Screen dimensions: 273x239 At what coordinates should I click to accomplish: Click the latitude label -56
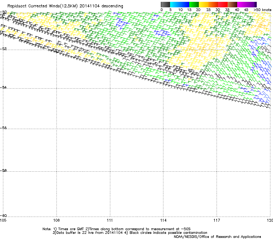[x=3, y=128]
